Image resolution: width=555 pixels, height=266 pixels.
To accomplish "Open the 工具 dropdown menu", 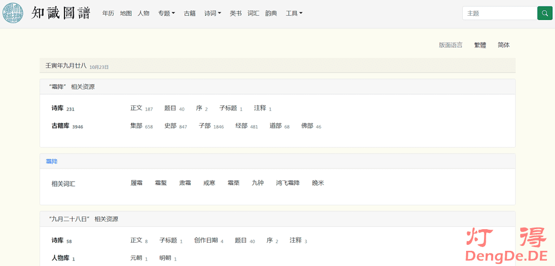I will point(294,13).
